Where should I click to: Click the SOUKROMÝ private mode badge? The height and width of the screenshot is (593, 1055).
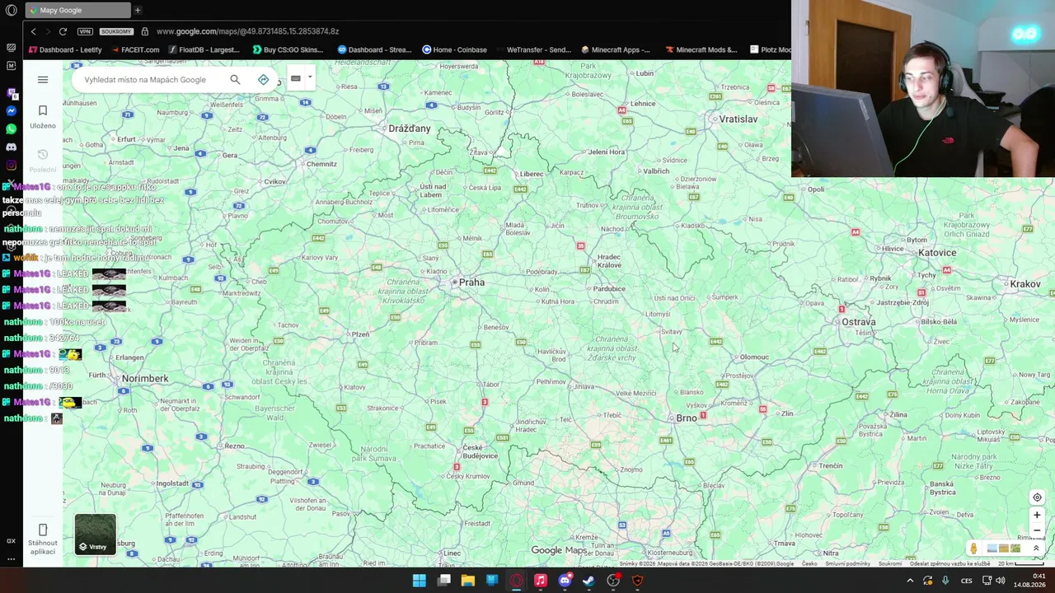[116, 31]
